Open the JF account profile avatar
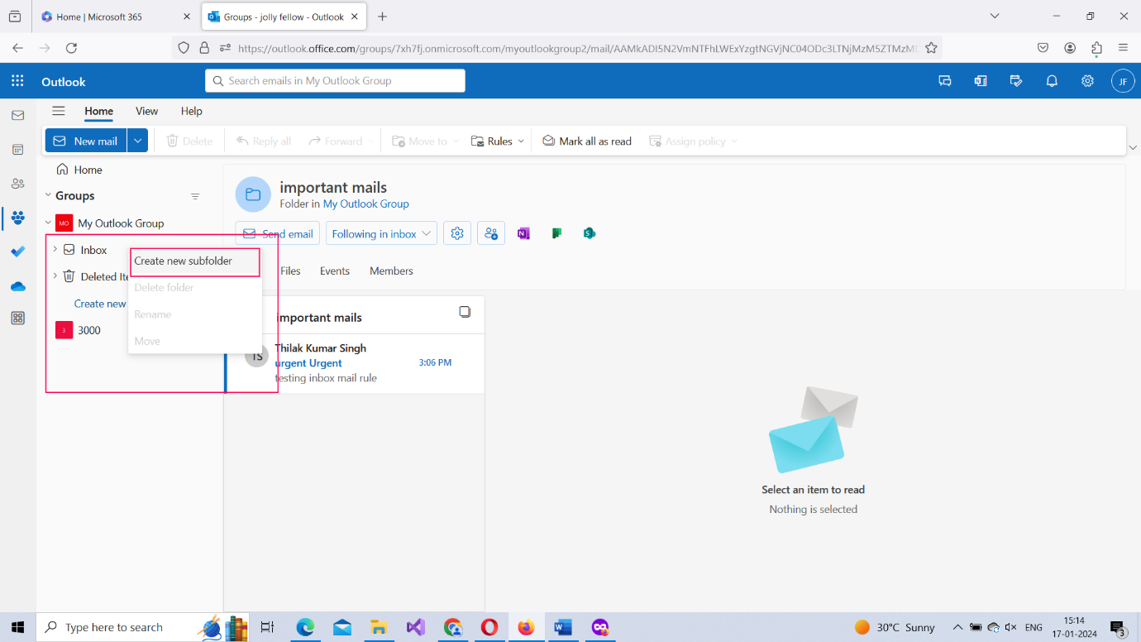 point(1123,81)
